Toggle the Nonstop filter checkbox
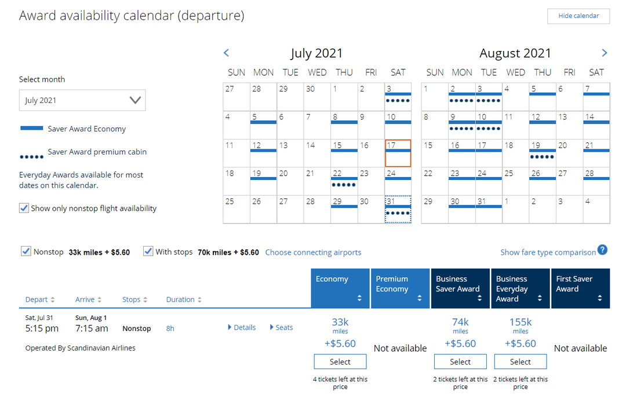The height and width of the screenshot is (397, 626). (26, 252)
